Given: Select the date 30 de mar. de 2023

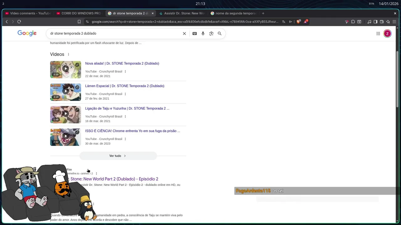Looking at the screenshot, I should tap(98, 143).
